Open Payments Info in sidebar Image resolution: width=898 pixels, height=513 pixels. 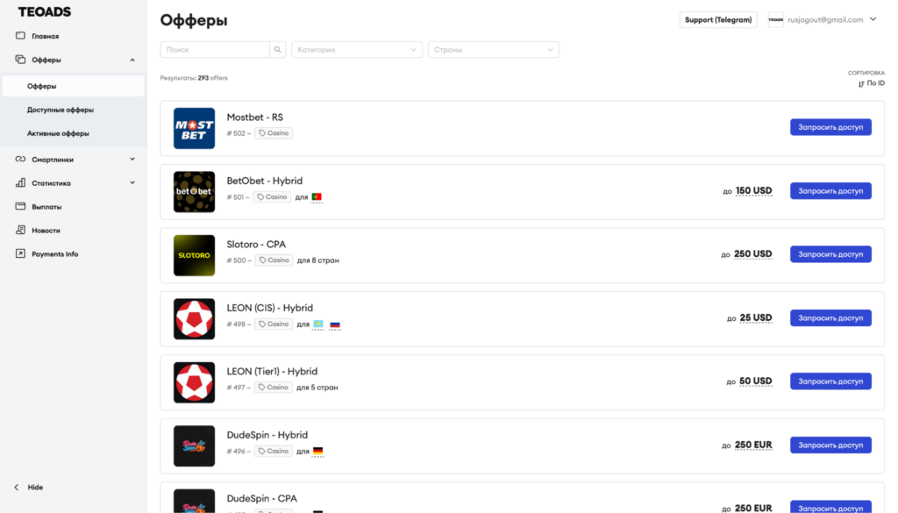pyautogui.click(x=55, y=253)
